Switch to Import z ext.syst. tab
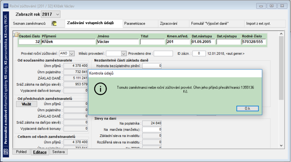This screenshot has height=162, width=291. [x=265, y=24]
